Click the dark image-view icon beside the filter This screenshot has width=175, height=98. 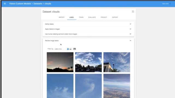[75, 49]
